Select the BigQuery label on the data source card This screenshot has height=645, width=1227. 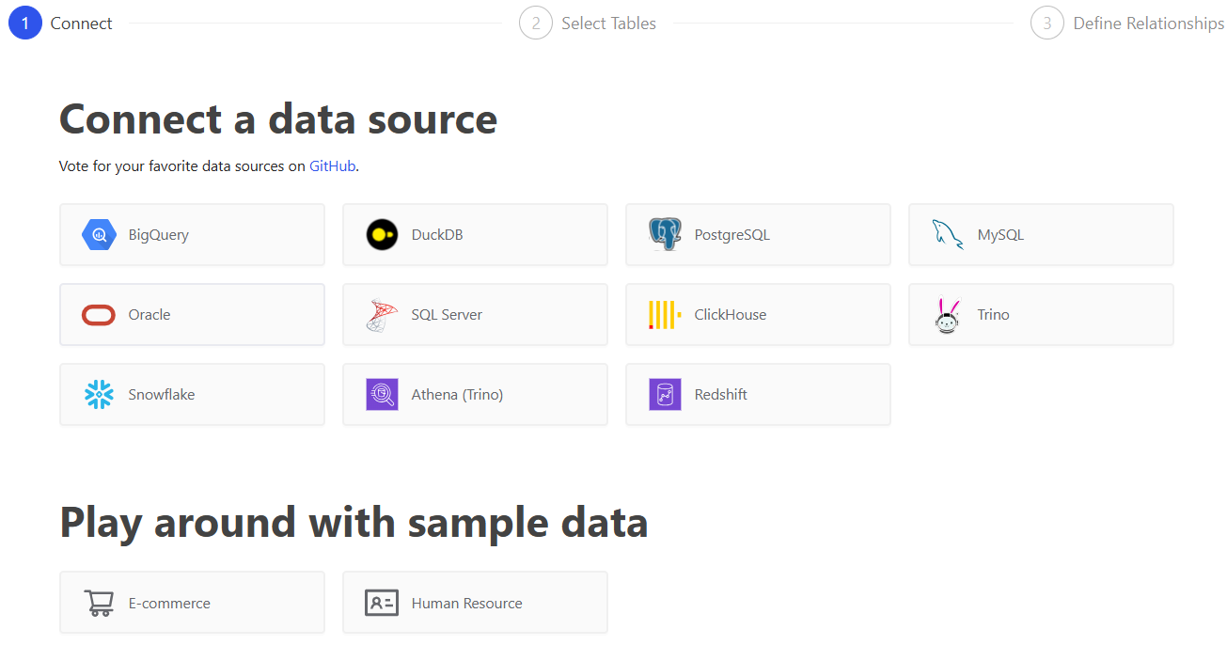(x=159, y=235)
